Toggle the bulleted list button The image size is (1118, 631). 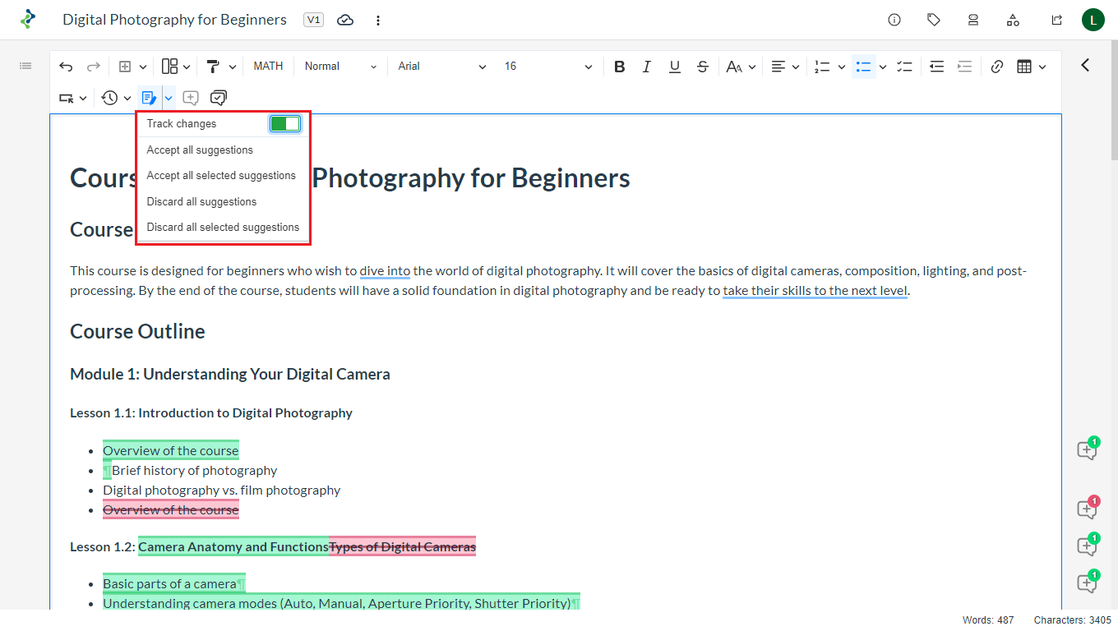click(863, 67)
